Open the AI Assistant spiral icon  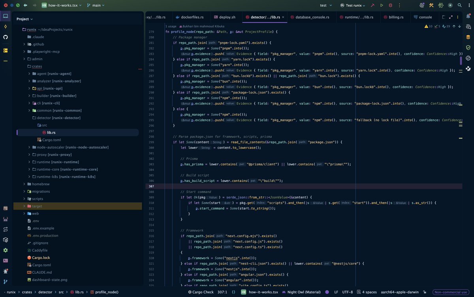pos(422,6)
